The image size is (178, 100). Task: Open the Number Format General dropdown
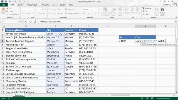coord(98,9)
